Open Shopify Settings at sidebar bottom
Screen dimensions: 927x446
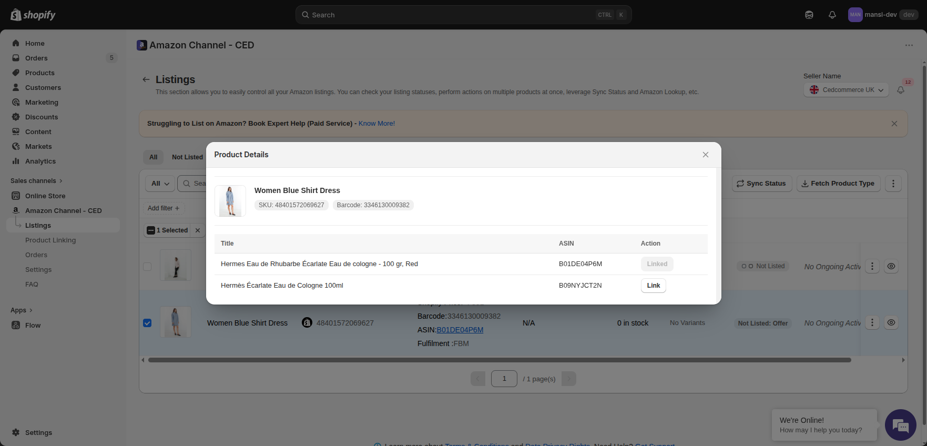(x=38, y=432)
